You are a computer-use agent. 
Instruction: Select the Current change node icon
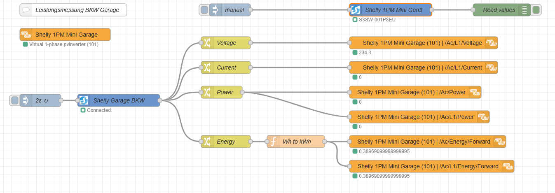[207, 67]
